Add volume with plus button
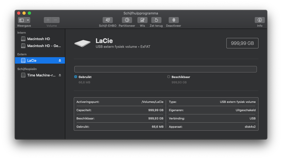 pyautogui.click(x=48, y=20)
